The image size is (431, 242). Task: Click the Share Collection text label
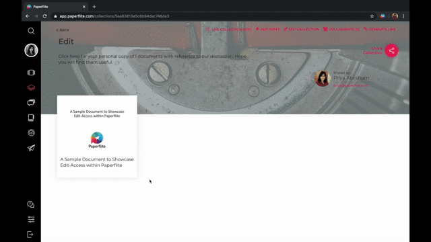click(373, 50)
